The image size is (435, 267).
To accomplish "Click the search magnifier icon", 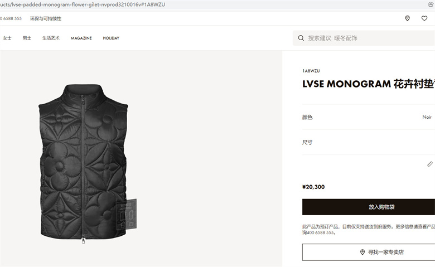I will tap(301, 38).
